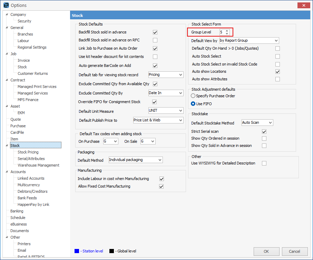
Task: Toggle Include Labour in cost when Manufacturing
Action: [162, 179]
